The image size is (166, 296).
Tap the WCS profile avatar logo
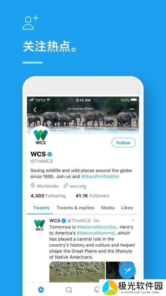(41, 137)
